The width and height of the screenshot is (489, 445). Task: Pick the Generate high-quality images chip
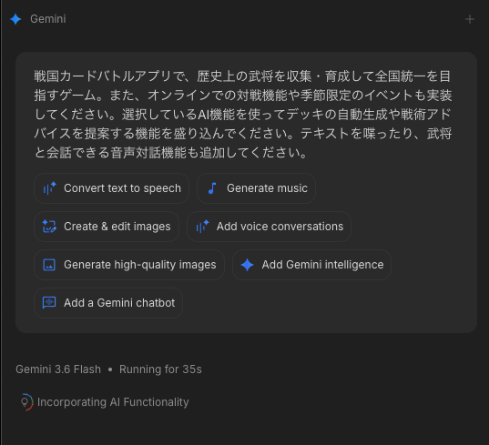pos(129,265)
